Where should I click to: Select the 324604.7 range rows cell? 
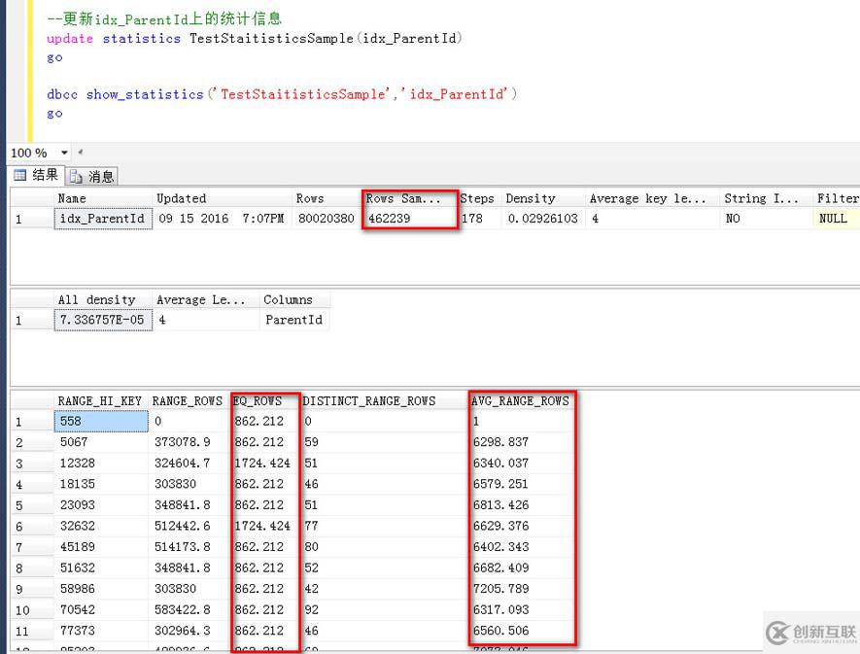point(189,464)
